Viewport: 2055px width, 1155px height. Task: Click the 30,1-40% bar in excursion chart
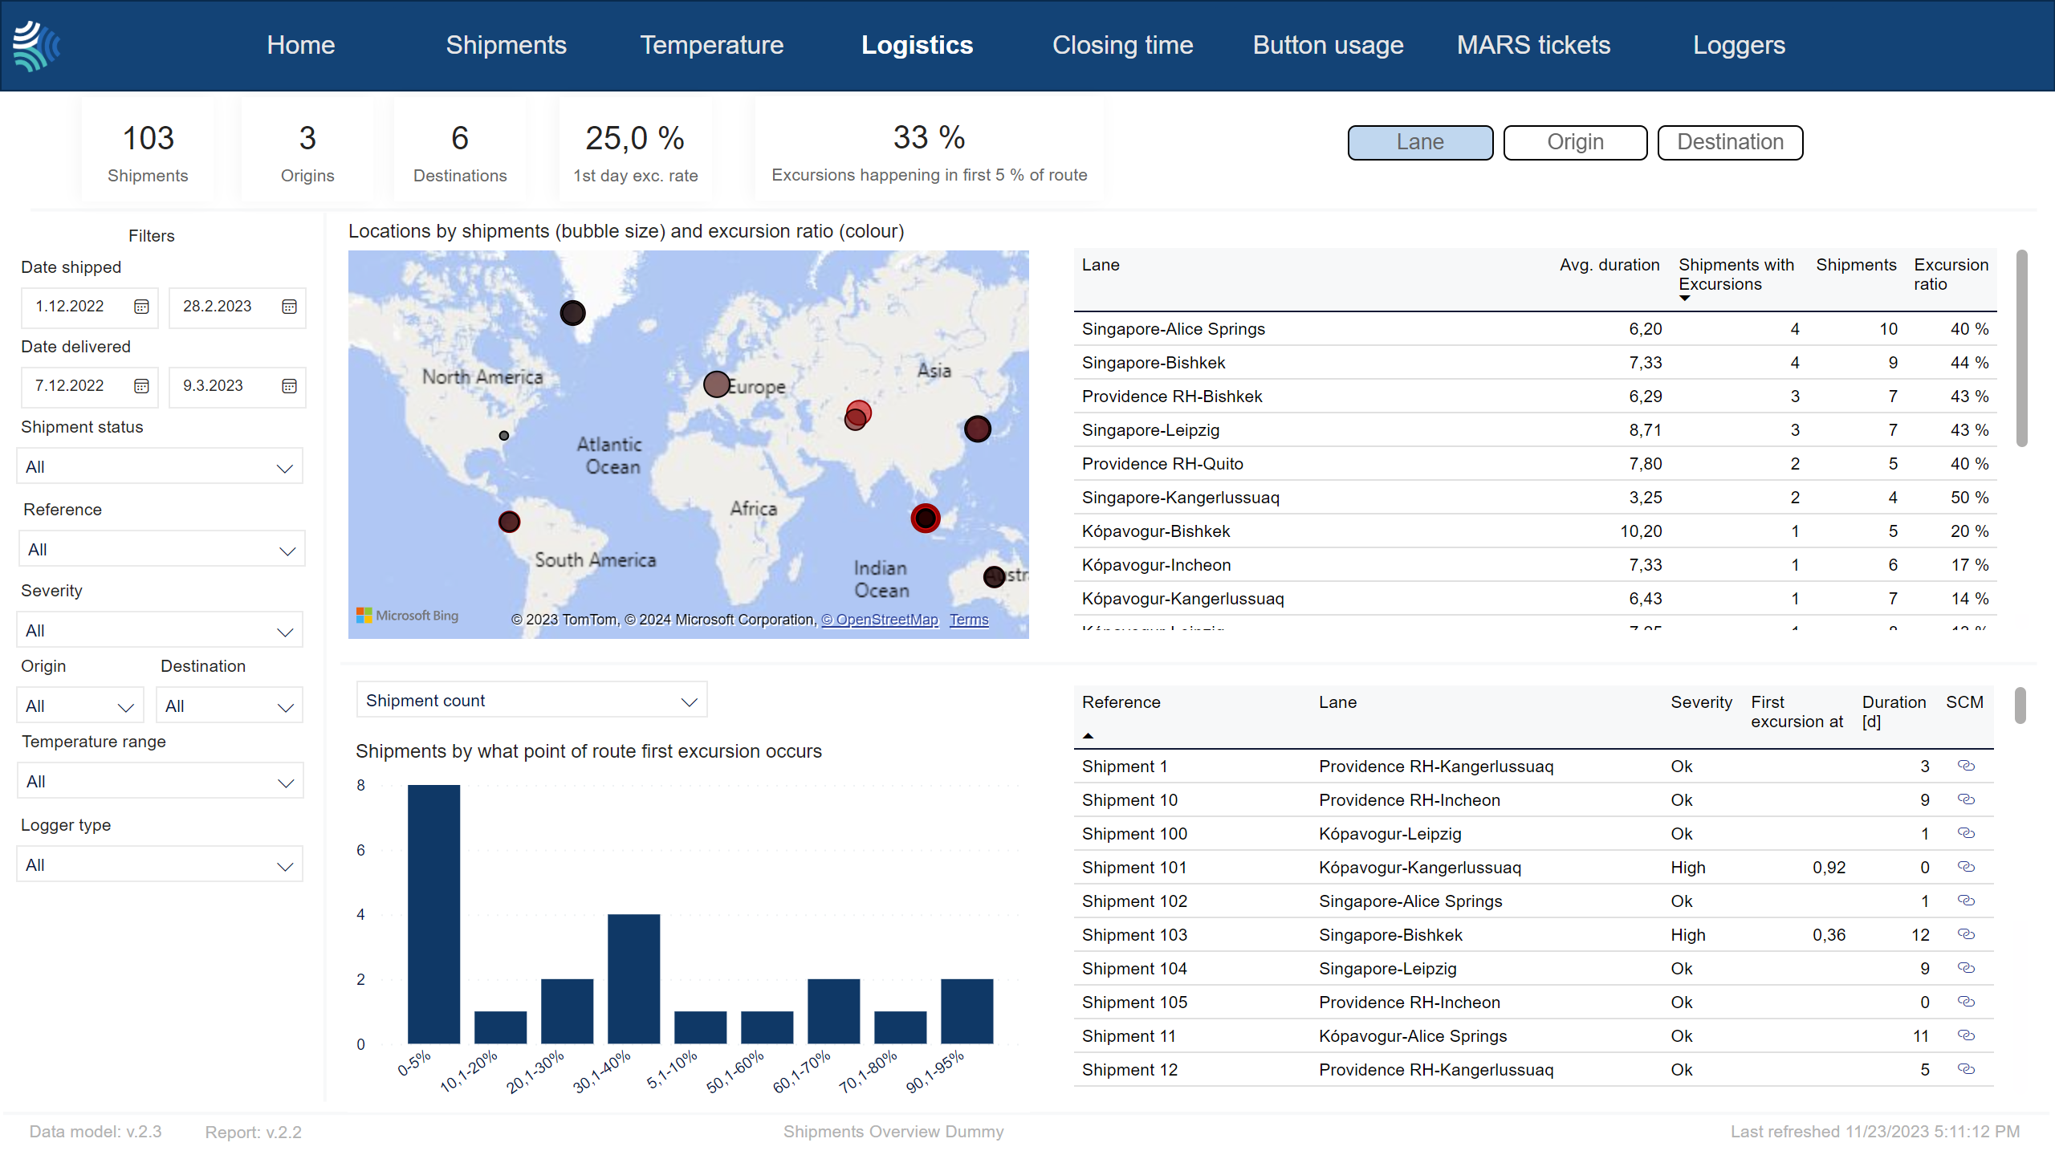pyautogui.click(x=633, y=979)
